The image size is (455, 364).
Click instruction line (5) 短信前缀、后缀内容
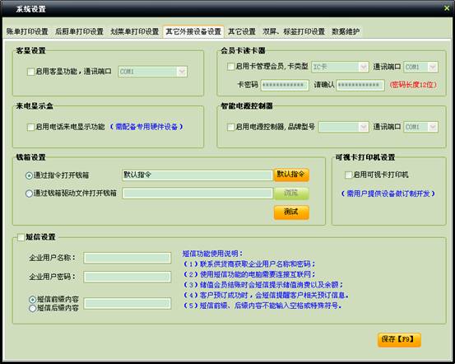click(x=262, y=306)
